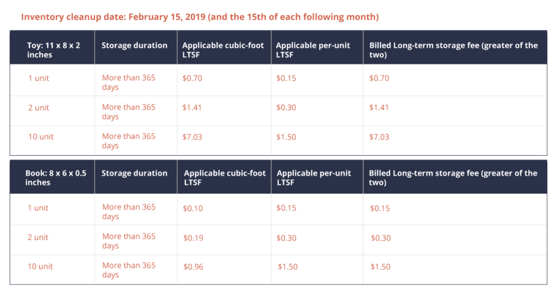The height and width of the screenshot is (291, 557).
Task: Click the Inventory cleanup date heading
Action: click(200, 17)
